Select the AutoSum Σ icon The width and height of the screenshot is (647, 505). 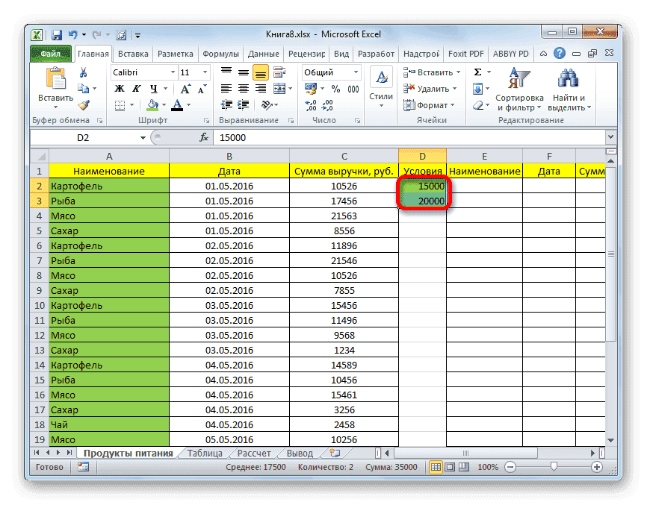pyautogui.click(x=477, y=71)
